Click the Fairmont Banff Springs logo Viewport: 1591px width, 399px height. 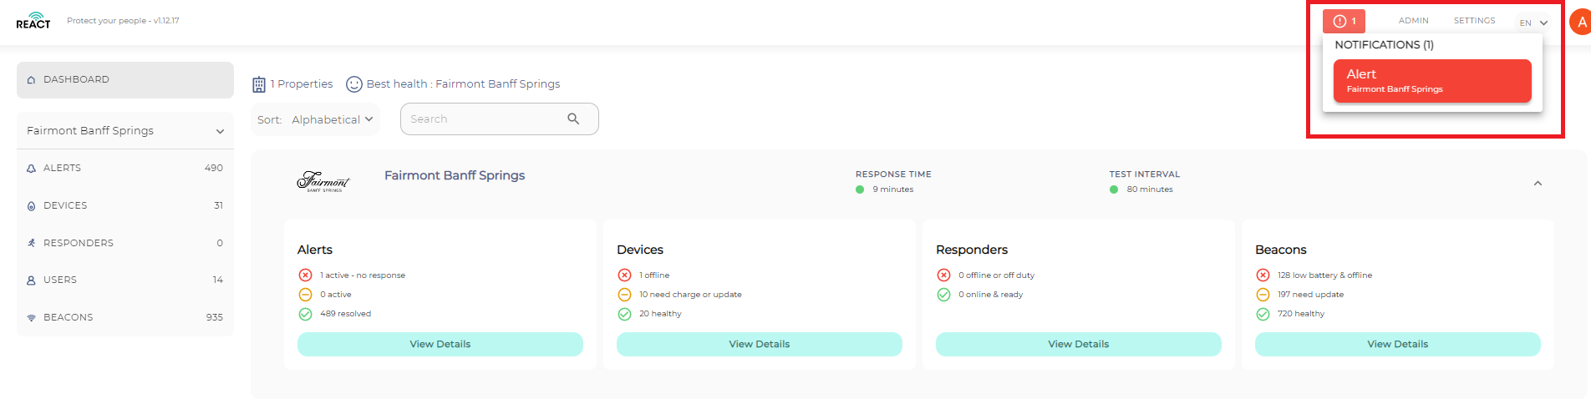(323, 181)
